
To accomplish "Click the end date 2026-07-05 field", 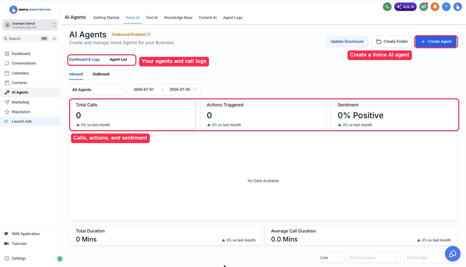I will [180, 89].
